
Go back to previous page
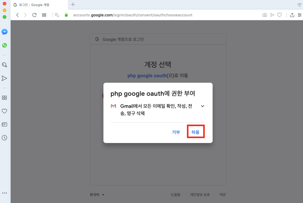17,15
